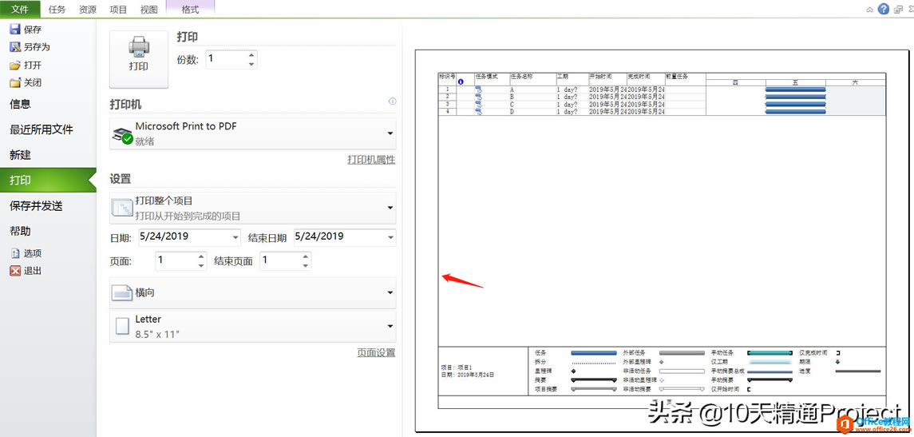The width and height of the screenshot is (914, 437).
Task: Increase the starting page number
Action: [201, 256]
